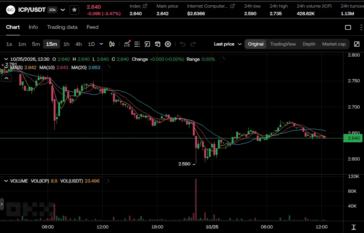This screenshot has height=233, width=364.
Task: Collapse the MA indicator legend chevron
Action: pos(6,68)
